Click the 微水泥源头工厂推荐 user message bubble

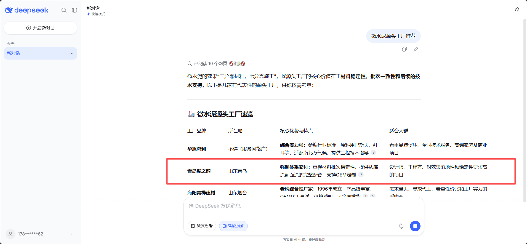(x=393, y=36)
